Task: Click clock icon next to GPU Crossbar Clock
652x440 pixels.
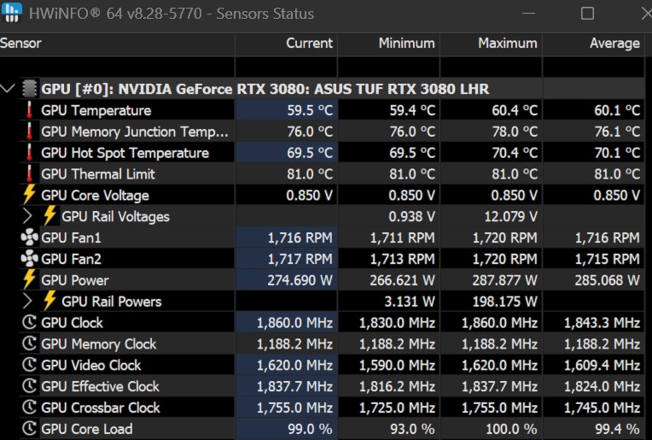Action: click(30, 408)
